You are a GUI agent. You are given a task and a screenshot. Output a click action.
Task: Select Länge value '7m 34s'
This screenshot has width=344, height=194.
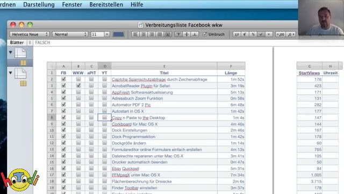[x=231, y=175]
